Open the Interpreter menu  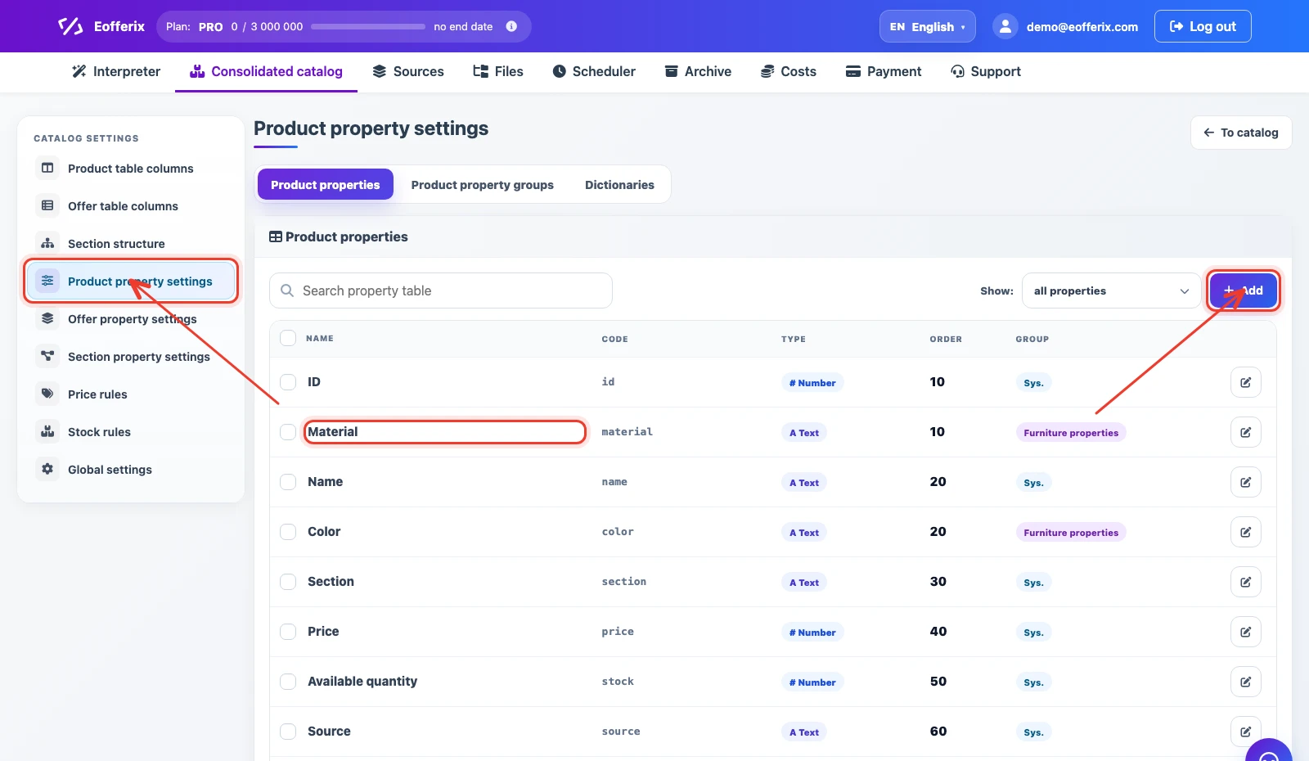(x=116, y=71)
